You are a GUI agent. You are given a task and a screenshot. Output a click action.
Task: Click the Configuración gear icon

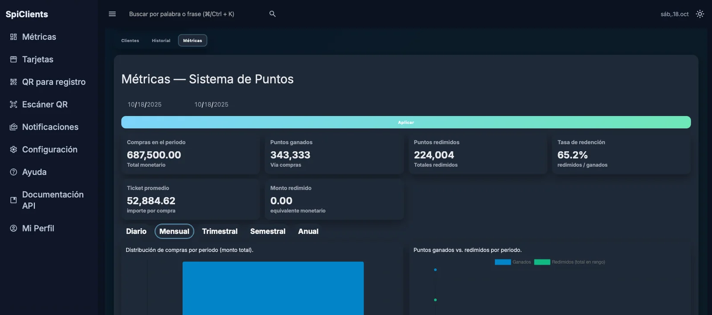(13, 149)
